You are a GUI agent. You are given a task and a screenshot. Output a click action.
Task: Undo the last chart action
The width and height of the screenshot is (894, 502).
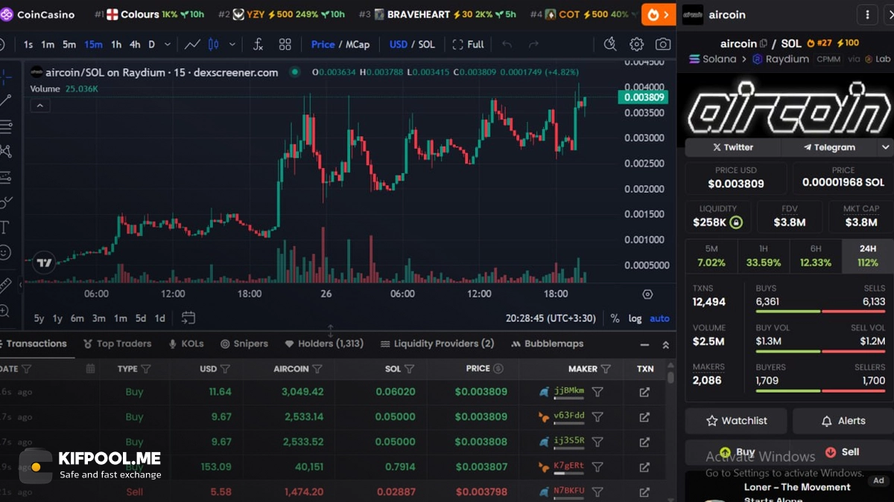point(507,45)
